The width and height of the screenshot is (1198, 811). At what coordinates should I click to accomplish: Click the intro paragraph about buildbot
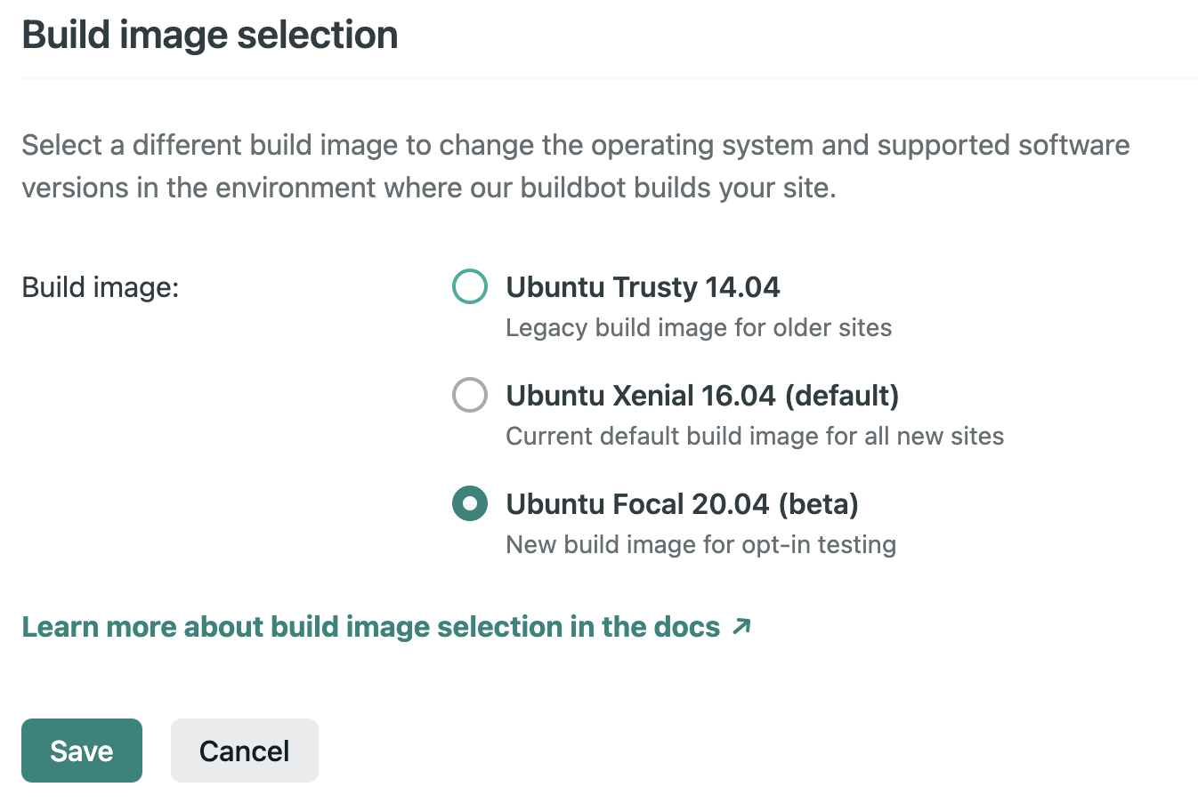click(x=574, y=165)
